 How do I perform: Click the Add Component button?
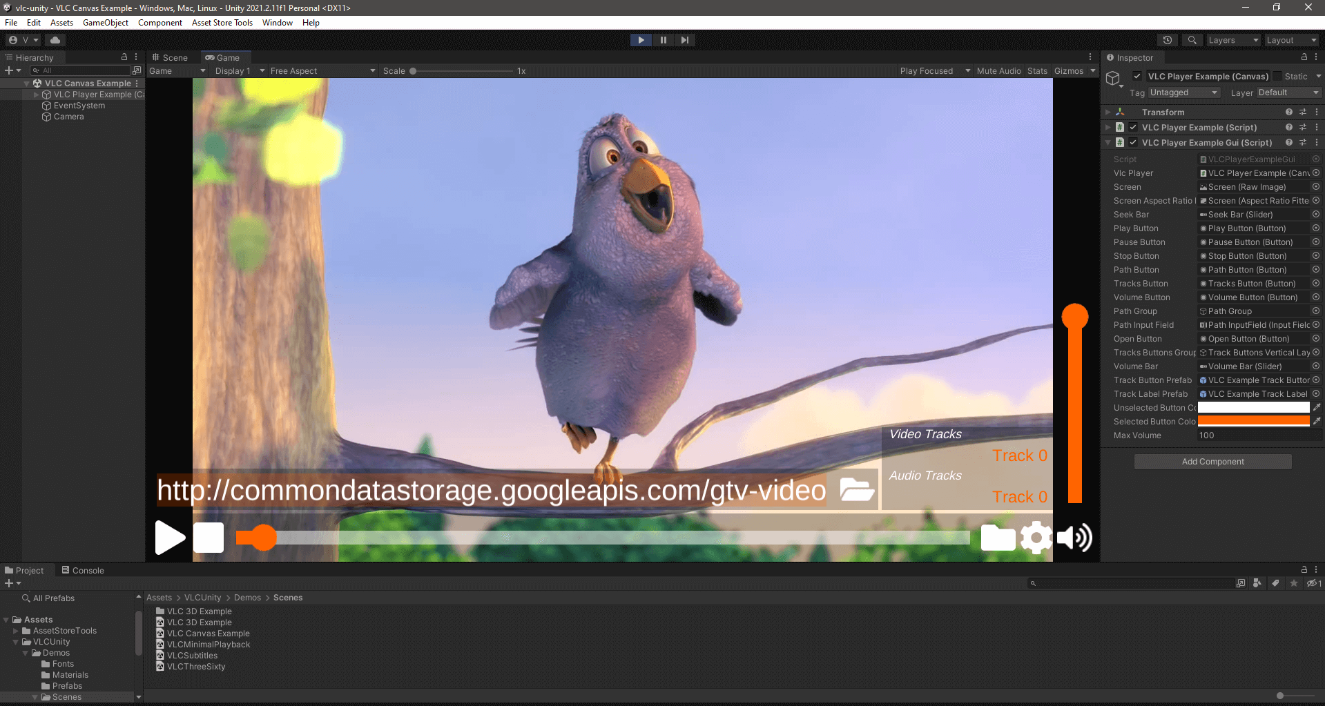[1212, 462]
